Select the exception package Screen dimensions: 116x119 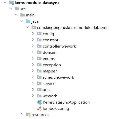(x=52, y=65)
